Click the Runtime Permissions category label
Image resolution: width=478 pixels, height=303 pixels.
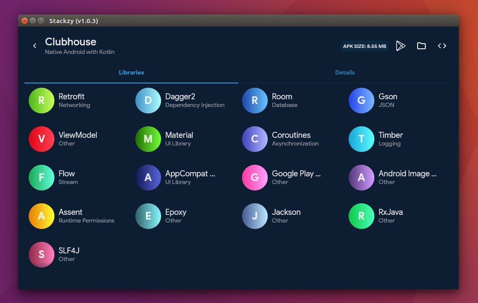(x=86, y=220)
